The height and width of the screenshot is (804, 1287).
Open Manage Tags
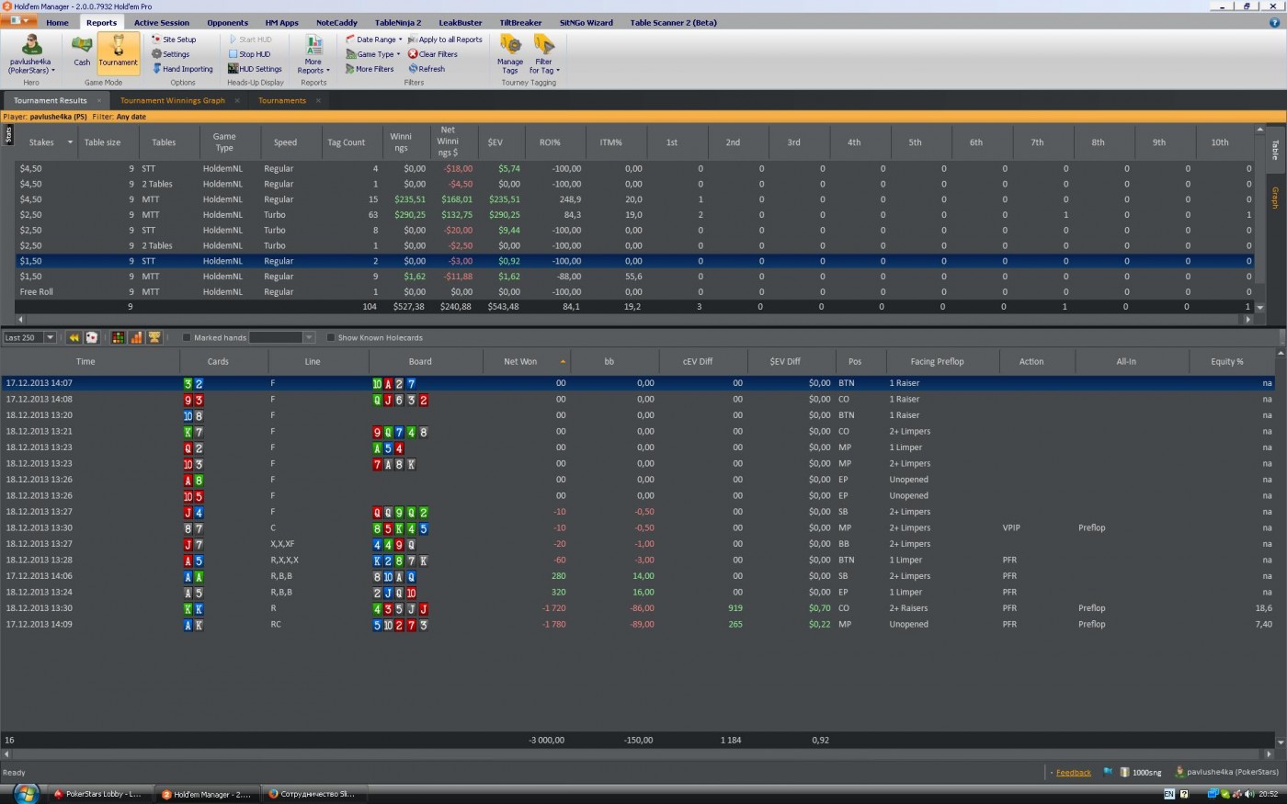510,54
